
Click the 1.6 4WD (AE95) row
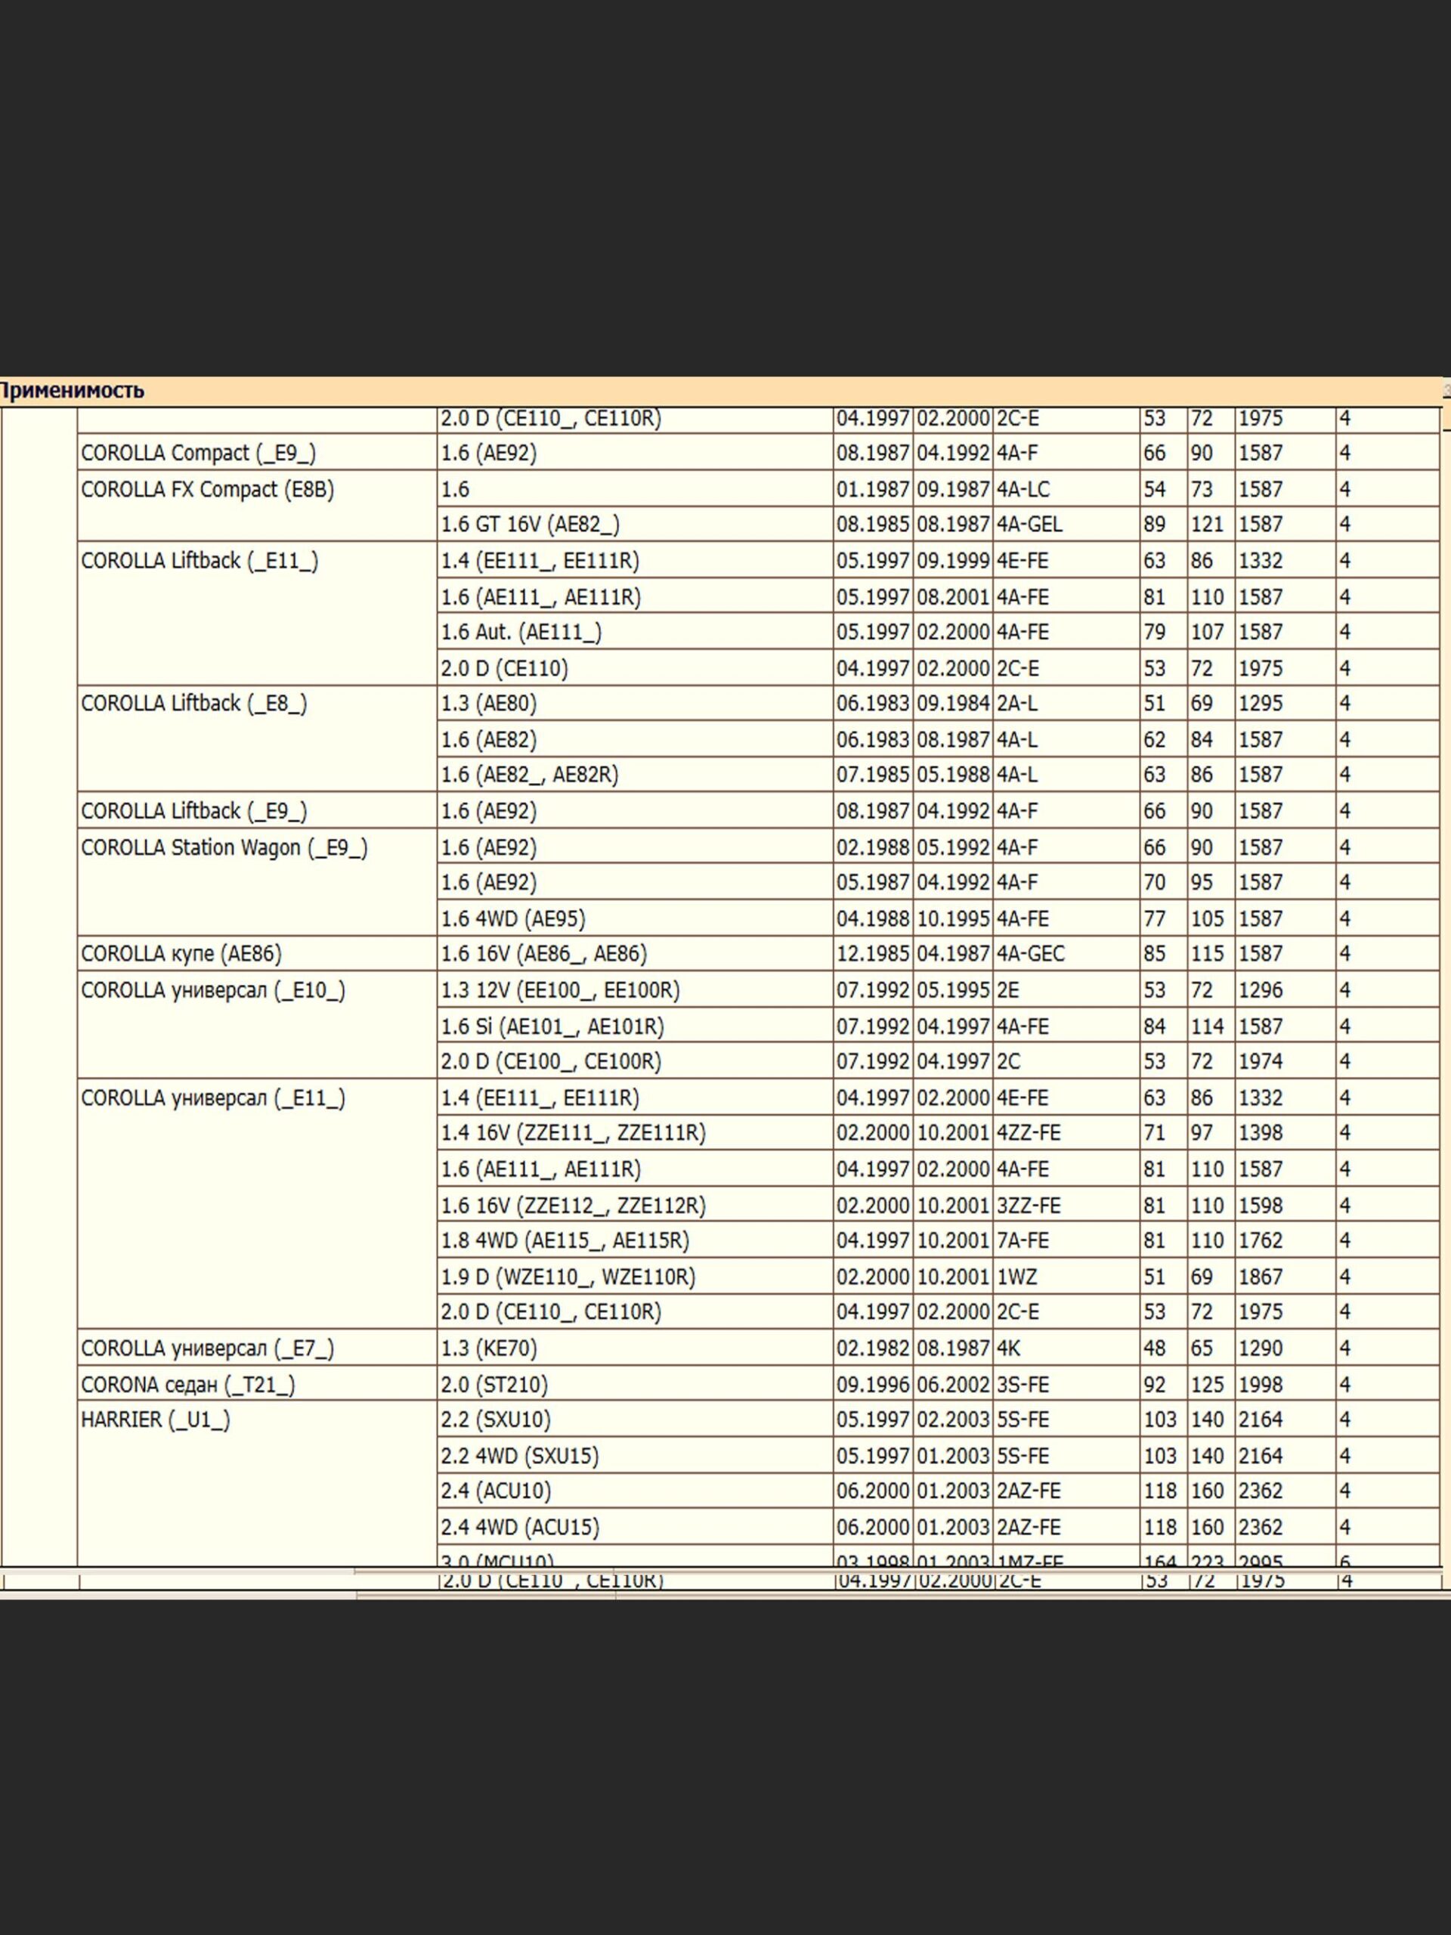[513, 918]
